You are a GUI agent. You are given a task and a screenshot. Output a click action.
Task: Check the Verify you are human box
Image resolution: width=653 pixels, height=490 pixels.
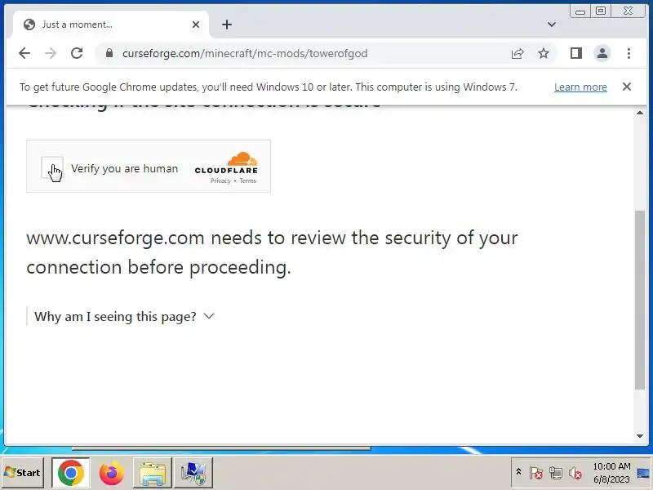coord(52,167)
